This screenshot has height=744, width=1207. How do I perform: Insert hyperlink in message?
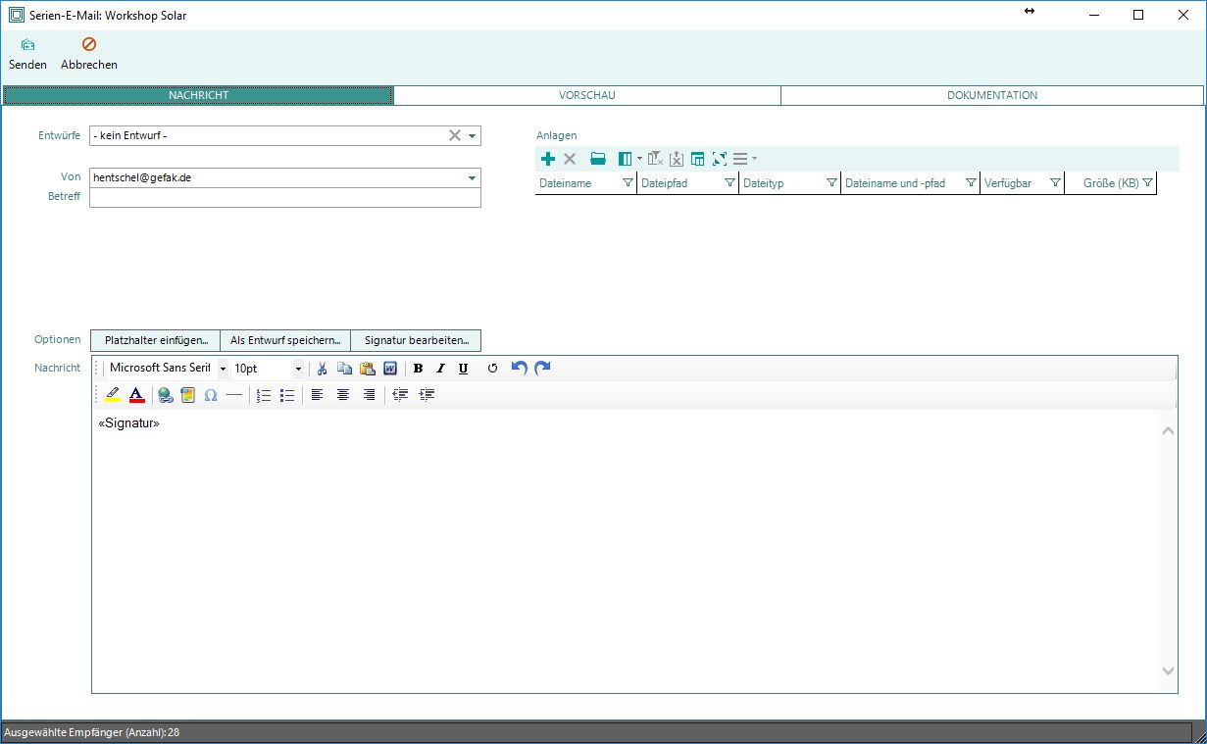pyautogui.click(x=165, y=395)
